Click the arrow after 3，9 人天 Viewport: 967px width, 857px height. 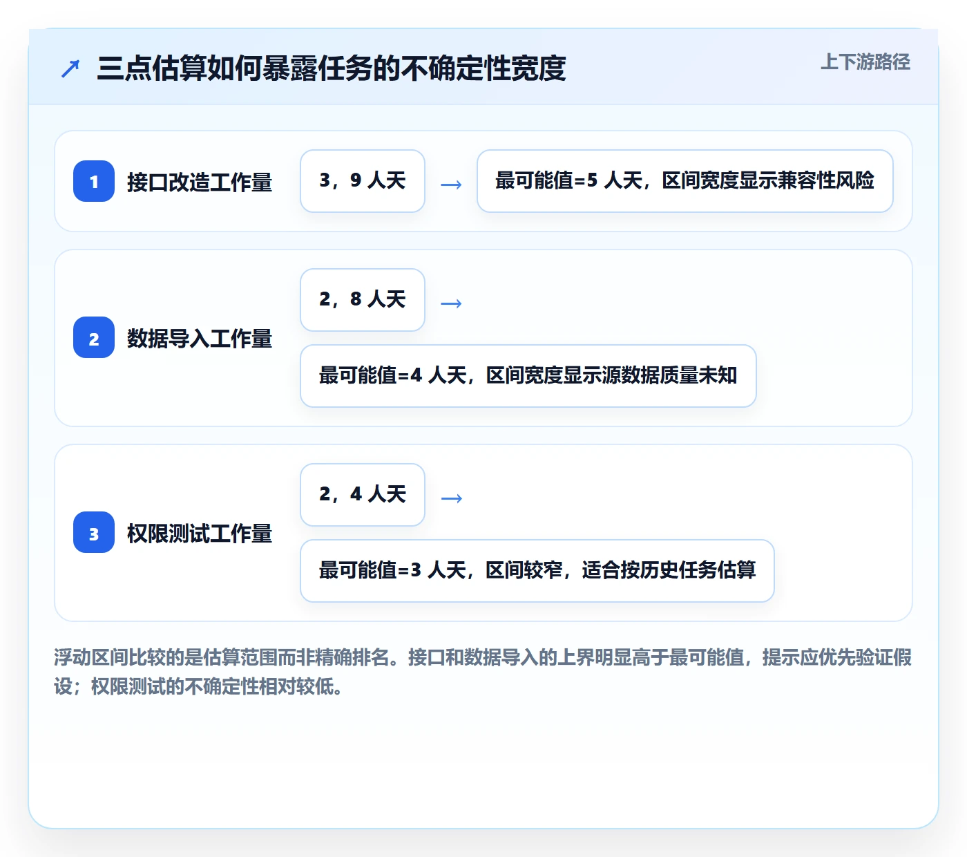(x=451, y=185)
